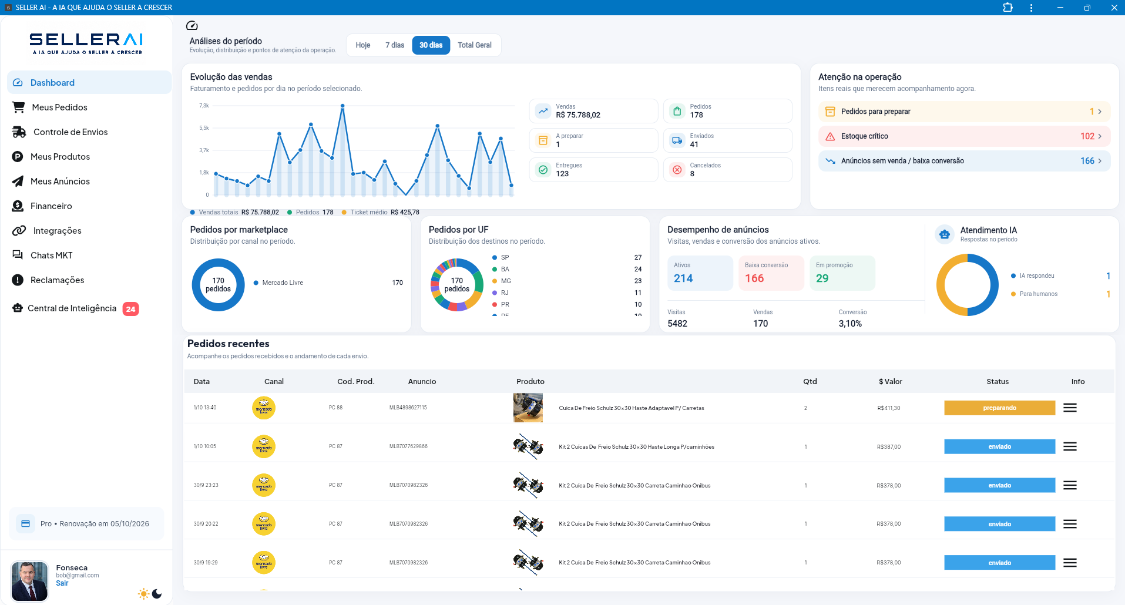Click the Entregues green checkmark icon
1125x605 pixels.
(543, 170)
